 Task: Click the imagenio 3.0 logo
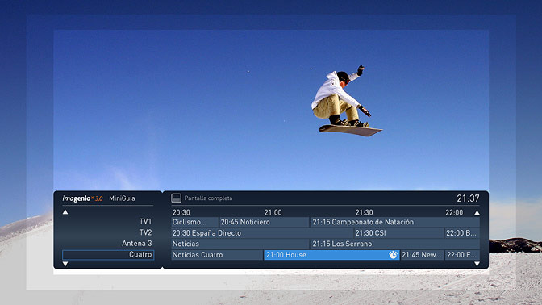point(82,198)
